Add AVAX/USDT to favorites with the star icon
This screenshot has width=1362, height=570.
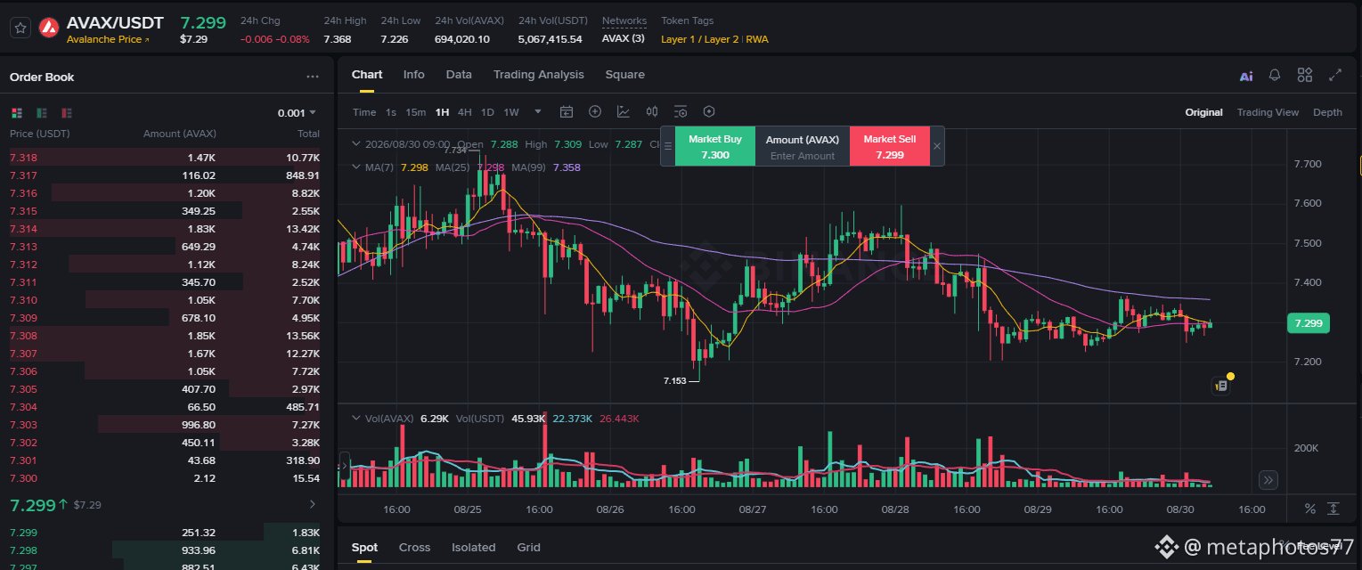tap(21, 28)
